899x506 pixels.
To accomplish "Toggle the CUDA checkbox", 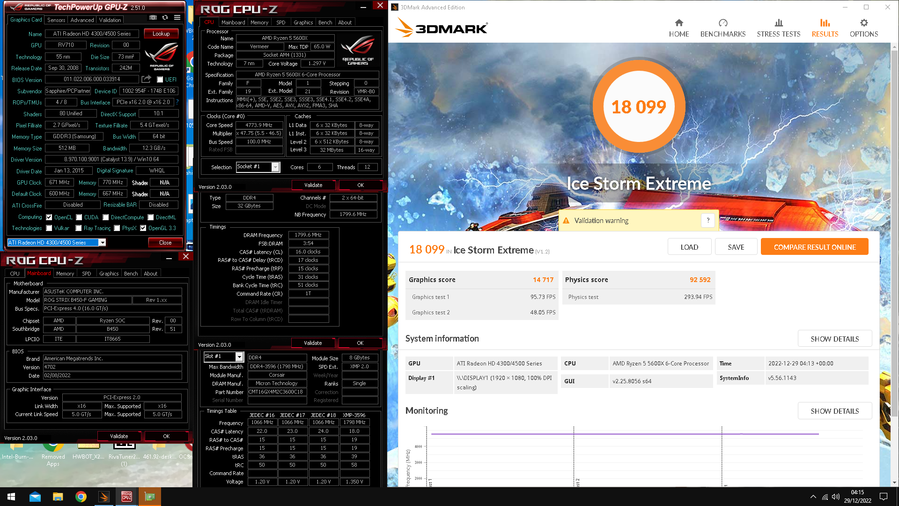I will pyautogui.click(x=79, y=217).
